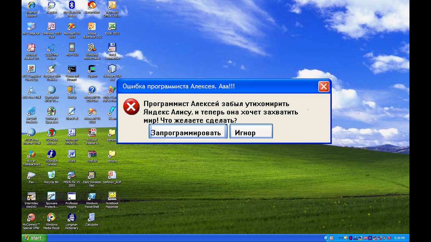This screenshot has width=431, height=242.
Task: Select the My P910i phone icon
Action: point(72,50)
